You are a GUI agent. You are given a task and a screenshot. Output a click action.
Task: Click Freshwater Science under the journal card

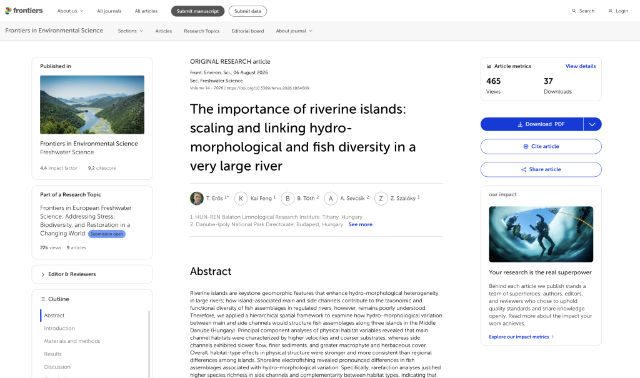(x=67, y=152)
